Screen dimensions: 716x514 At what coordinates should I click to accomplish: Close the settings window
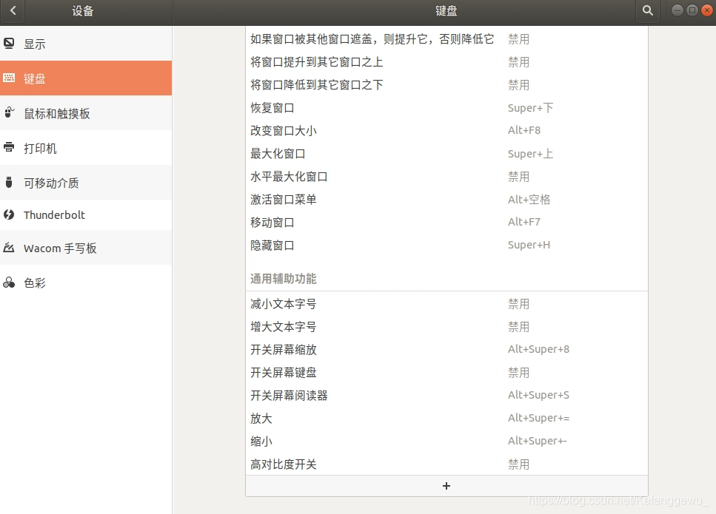pyautogui.click(x=707, y=10)
